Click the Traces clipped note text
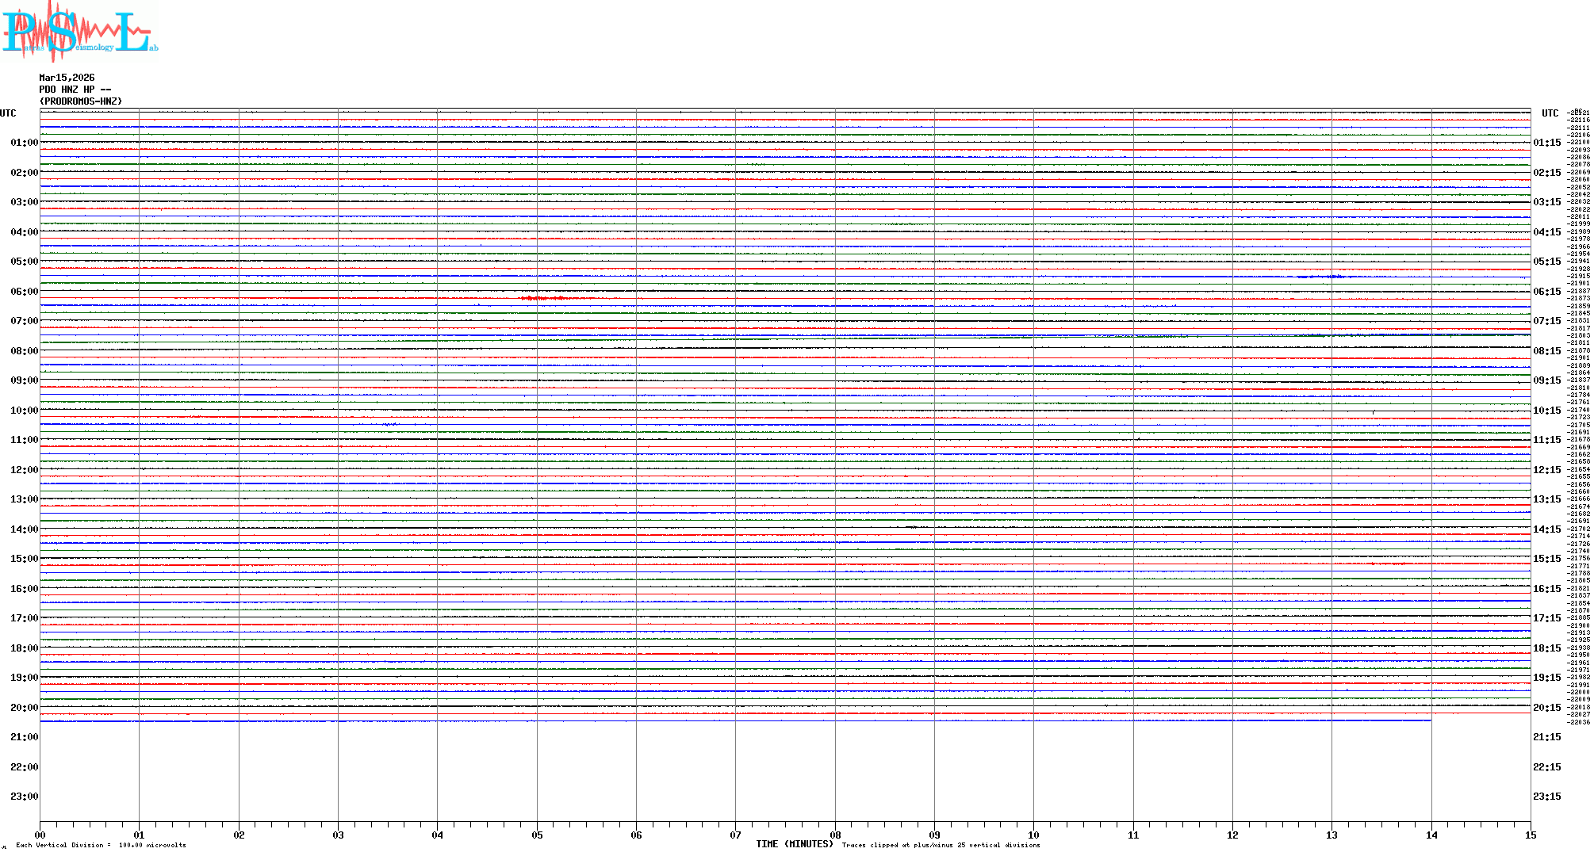The image size is (1594, 856). pyautogui.click(x=941, y=845)
